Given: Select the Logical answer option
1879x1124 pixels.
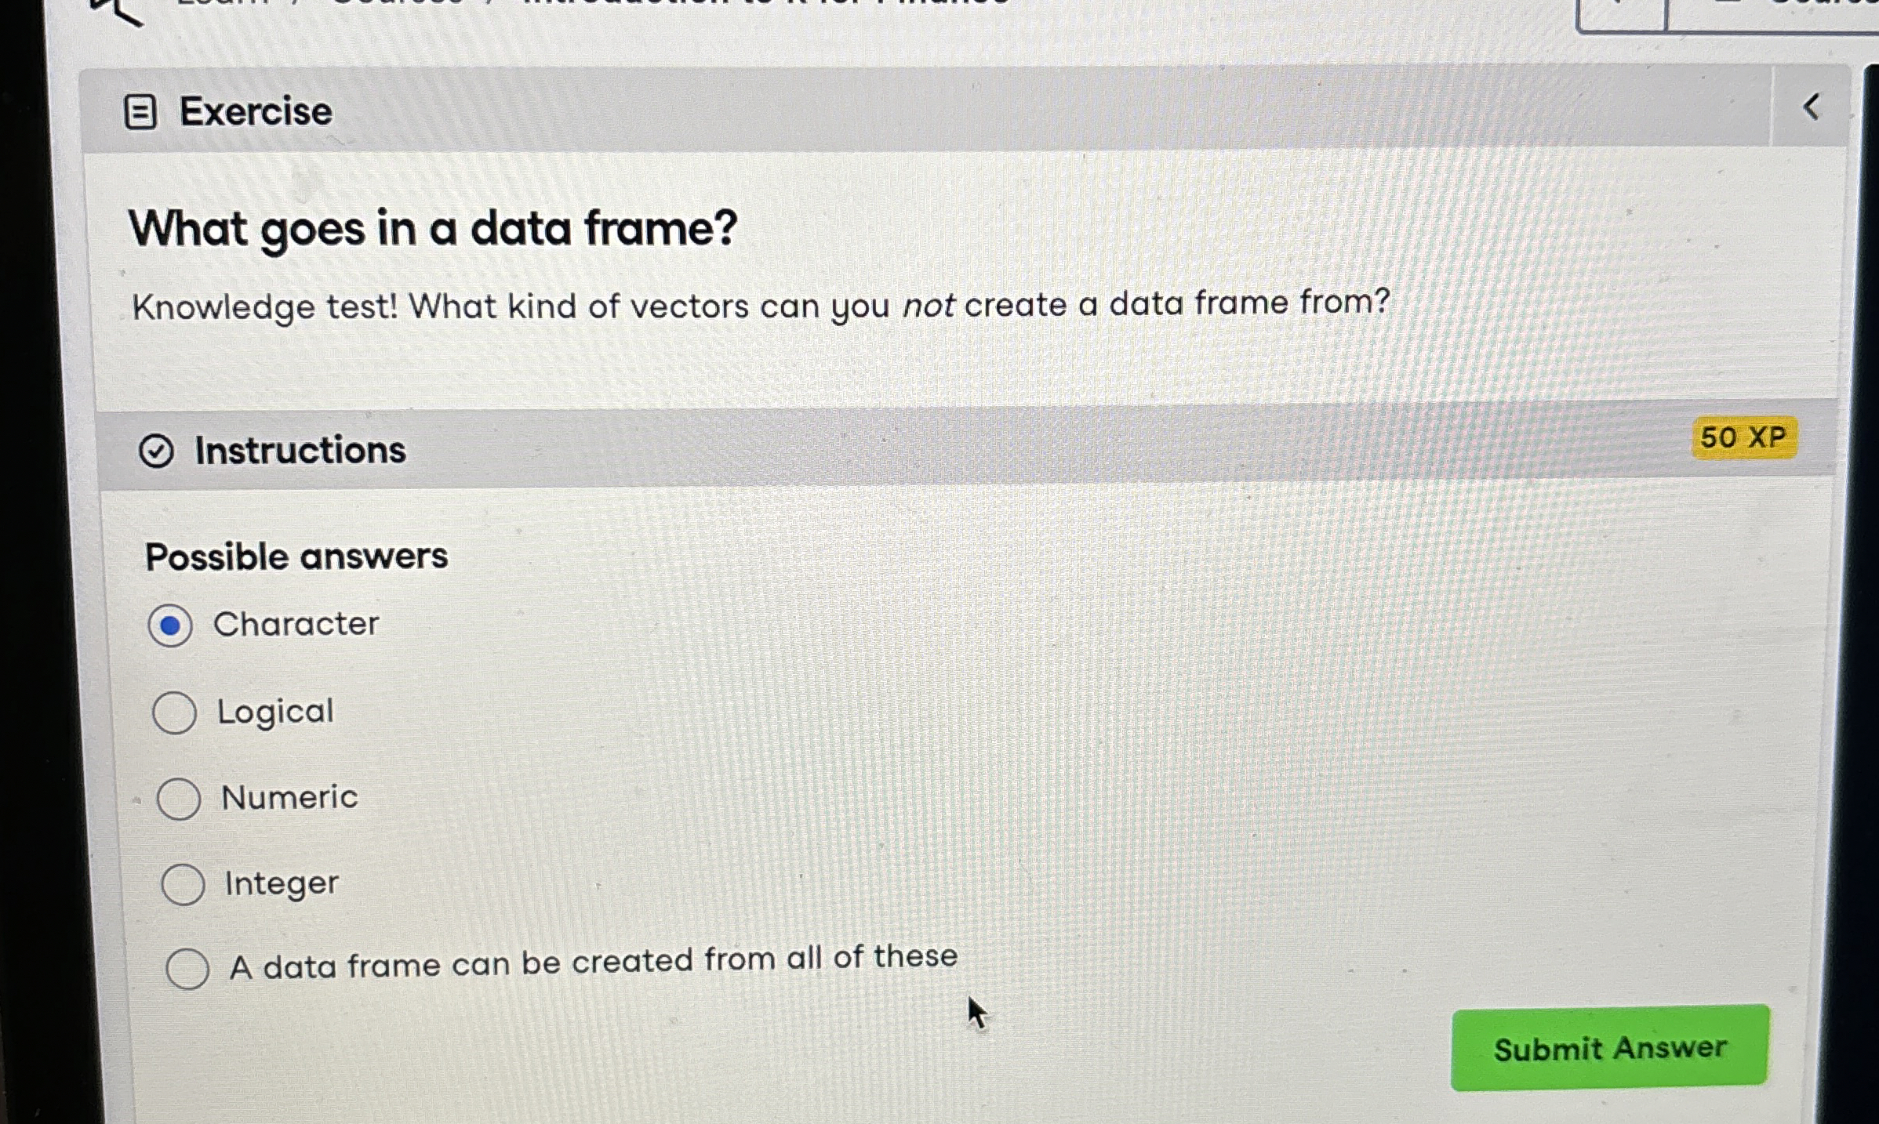Looking at the screenshot, I should pos(176,713).
